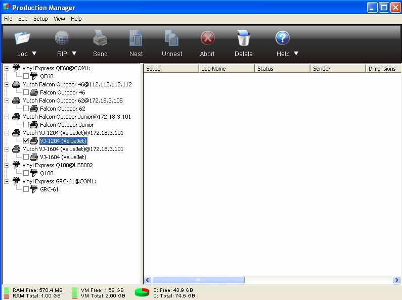402x300 pixels.
Task: Click the VM usage bar indicator
Action: click(x=75, y=292)
